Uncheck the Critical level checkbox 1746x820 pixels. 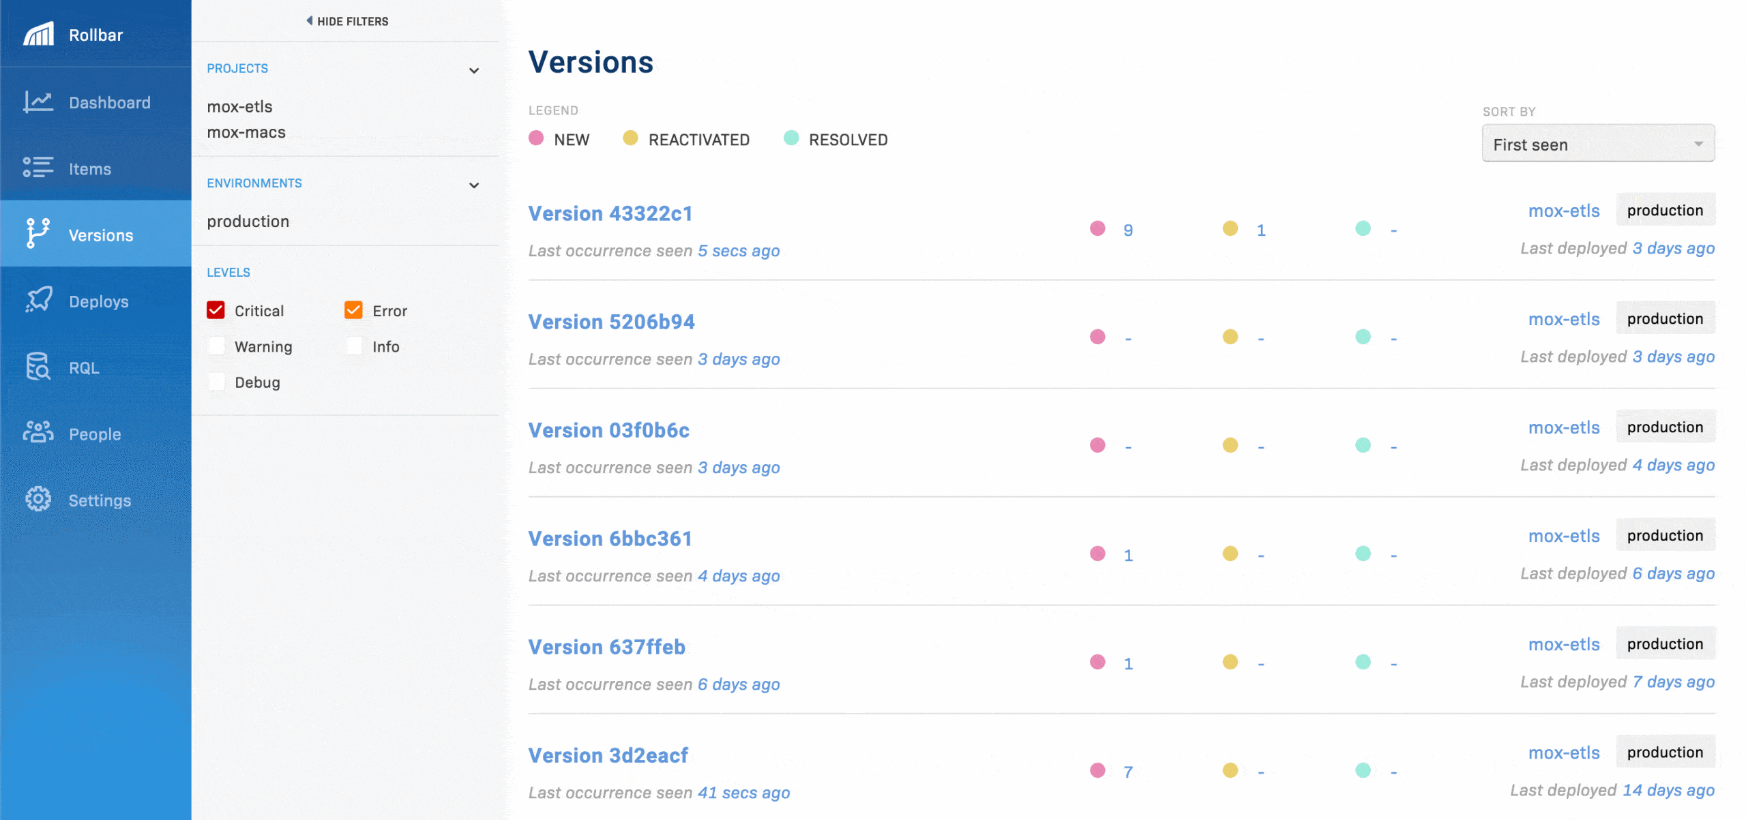click(x=216, y=310)
